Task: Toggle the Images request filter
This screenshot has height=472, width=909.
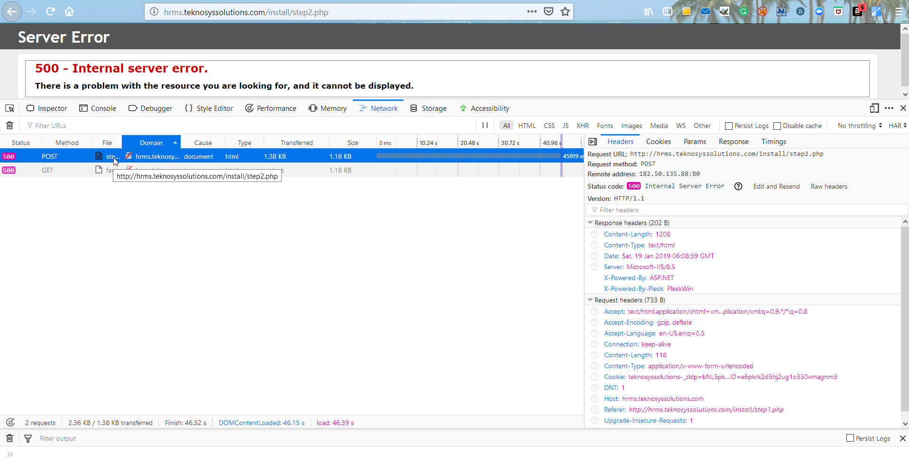Action: pos(632,126)
